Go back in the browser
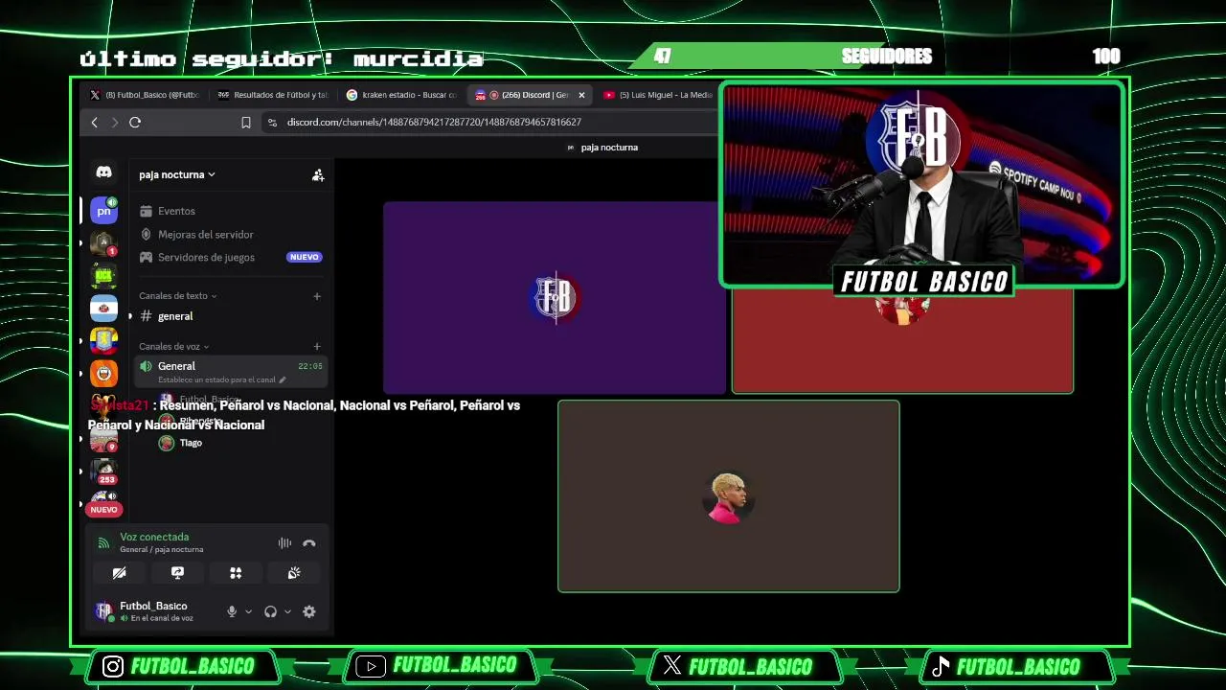 [x=94, y=122]
